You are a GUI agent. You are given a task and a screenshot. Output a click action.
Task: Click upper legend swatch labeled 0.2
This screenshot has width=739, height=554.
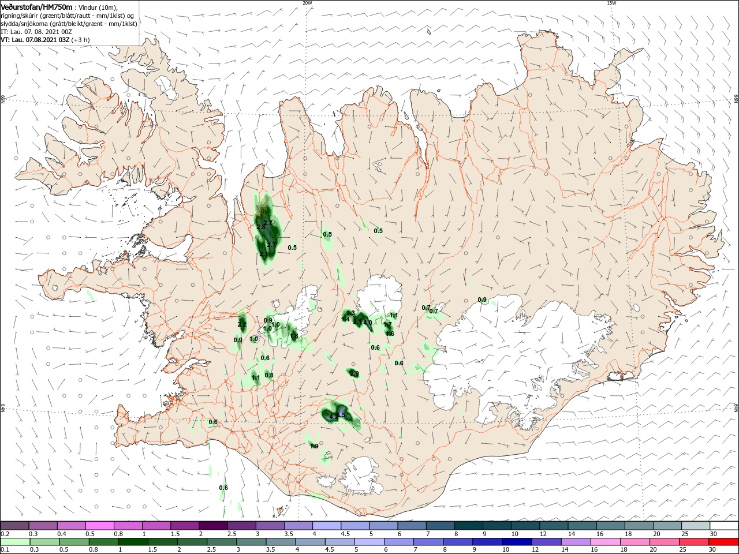point(16,526)
